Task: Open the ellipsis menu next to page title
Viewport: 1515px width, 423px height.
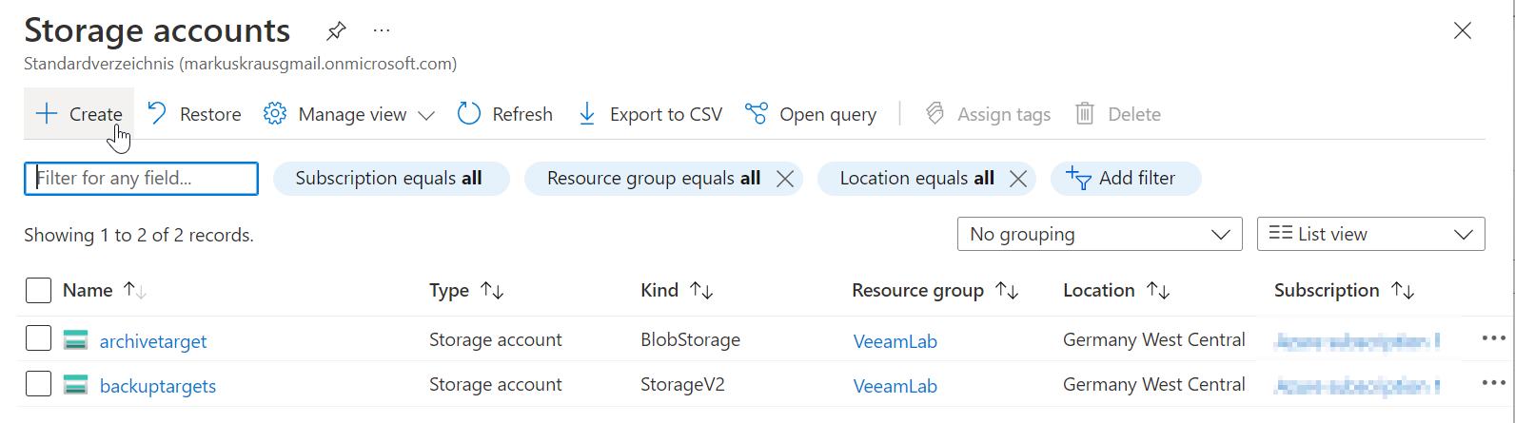Action: [382, 31]
